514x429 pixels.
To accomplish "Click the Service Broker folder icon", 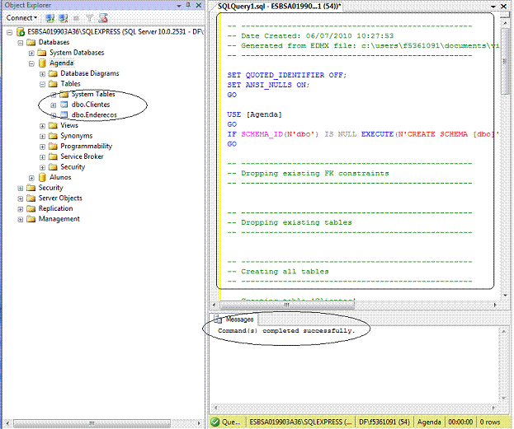I will point(53,156).
